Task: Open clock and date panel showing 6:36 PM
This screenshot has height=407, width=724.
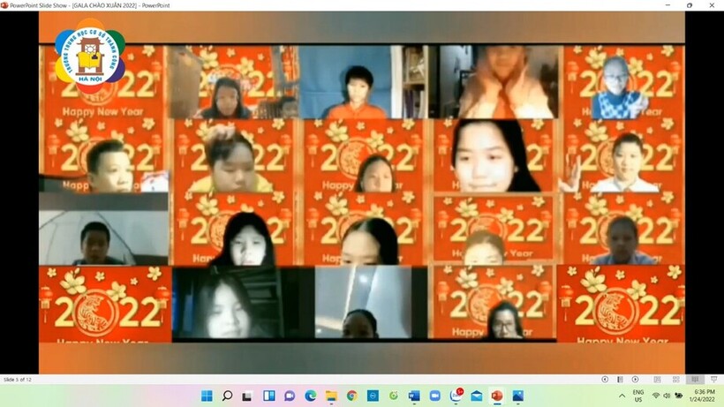Action: (705, 396)
